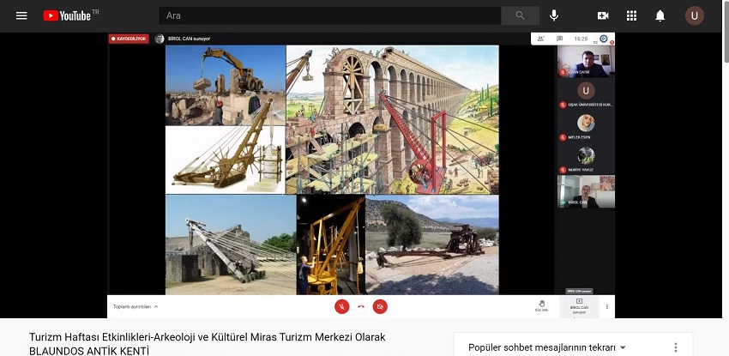Open the meeting chat messages icon
Image resolution: width=729 pixels, height=356 pixels.
[x=559, y=39]
